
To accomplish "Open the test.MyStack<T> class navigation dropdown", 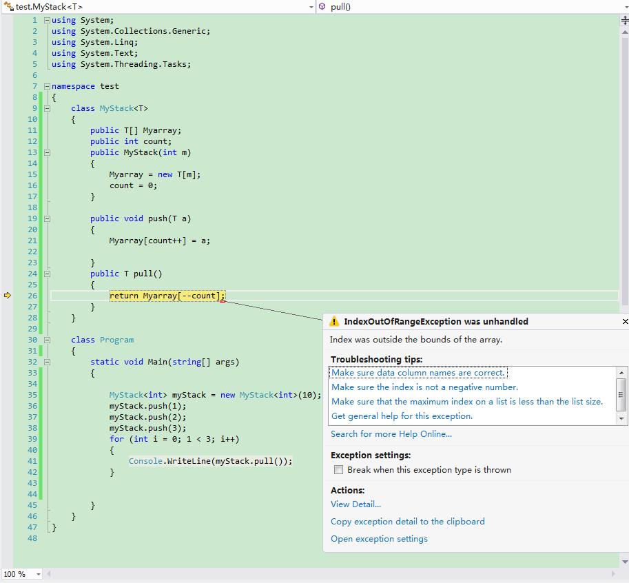I will [311, 7].
